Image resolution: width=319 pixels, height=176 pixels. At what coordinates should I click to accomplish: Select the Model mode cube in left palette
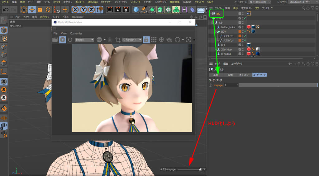click(x=4, y=30)
